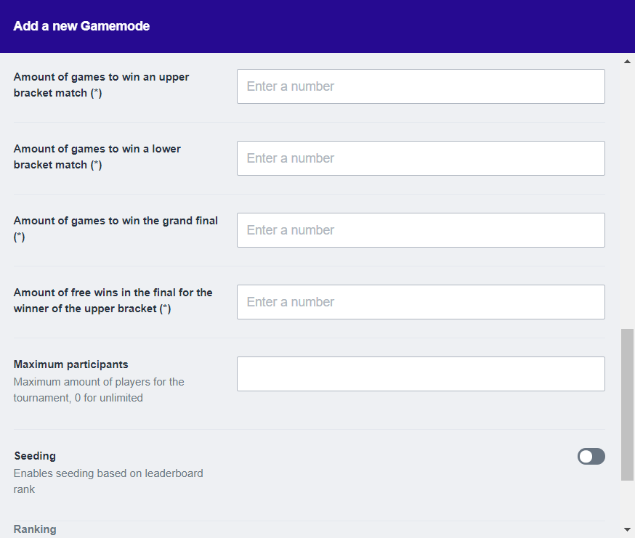The width and height of the screenshot is (635, 538).
Task: Click the grand final games number field
Action: pos(421,230)
